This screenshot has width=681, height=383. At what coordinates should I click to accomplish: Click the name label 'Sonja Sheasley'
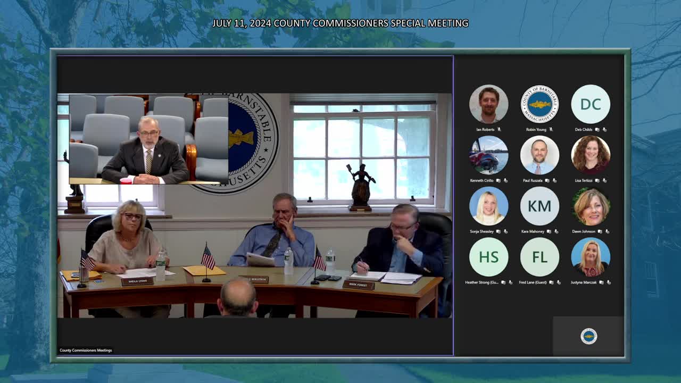(481, 232)
